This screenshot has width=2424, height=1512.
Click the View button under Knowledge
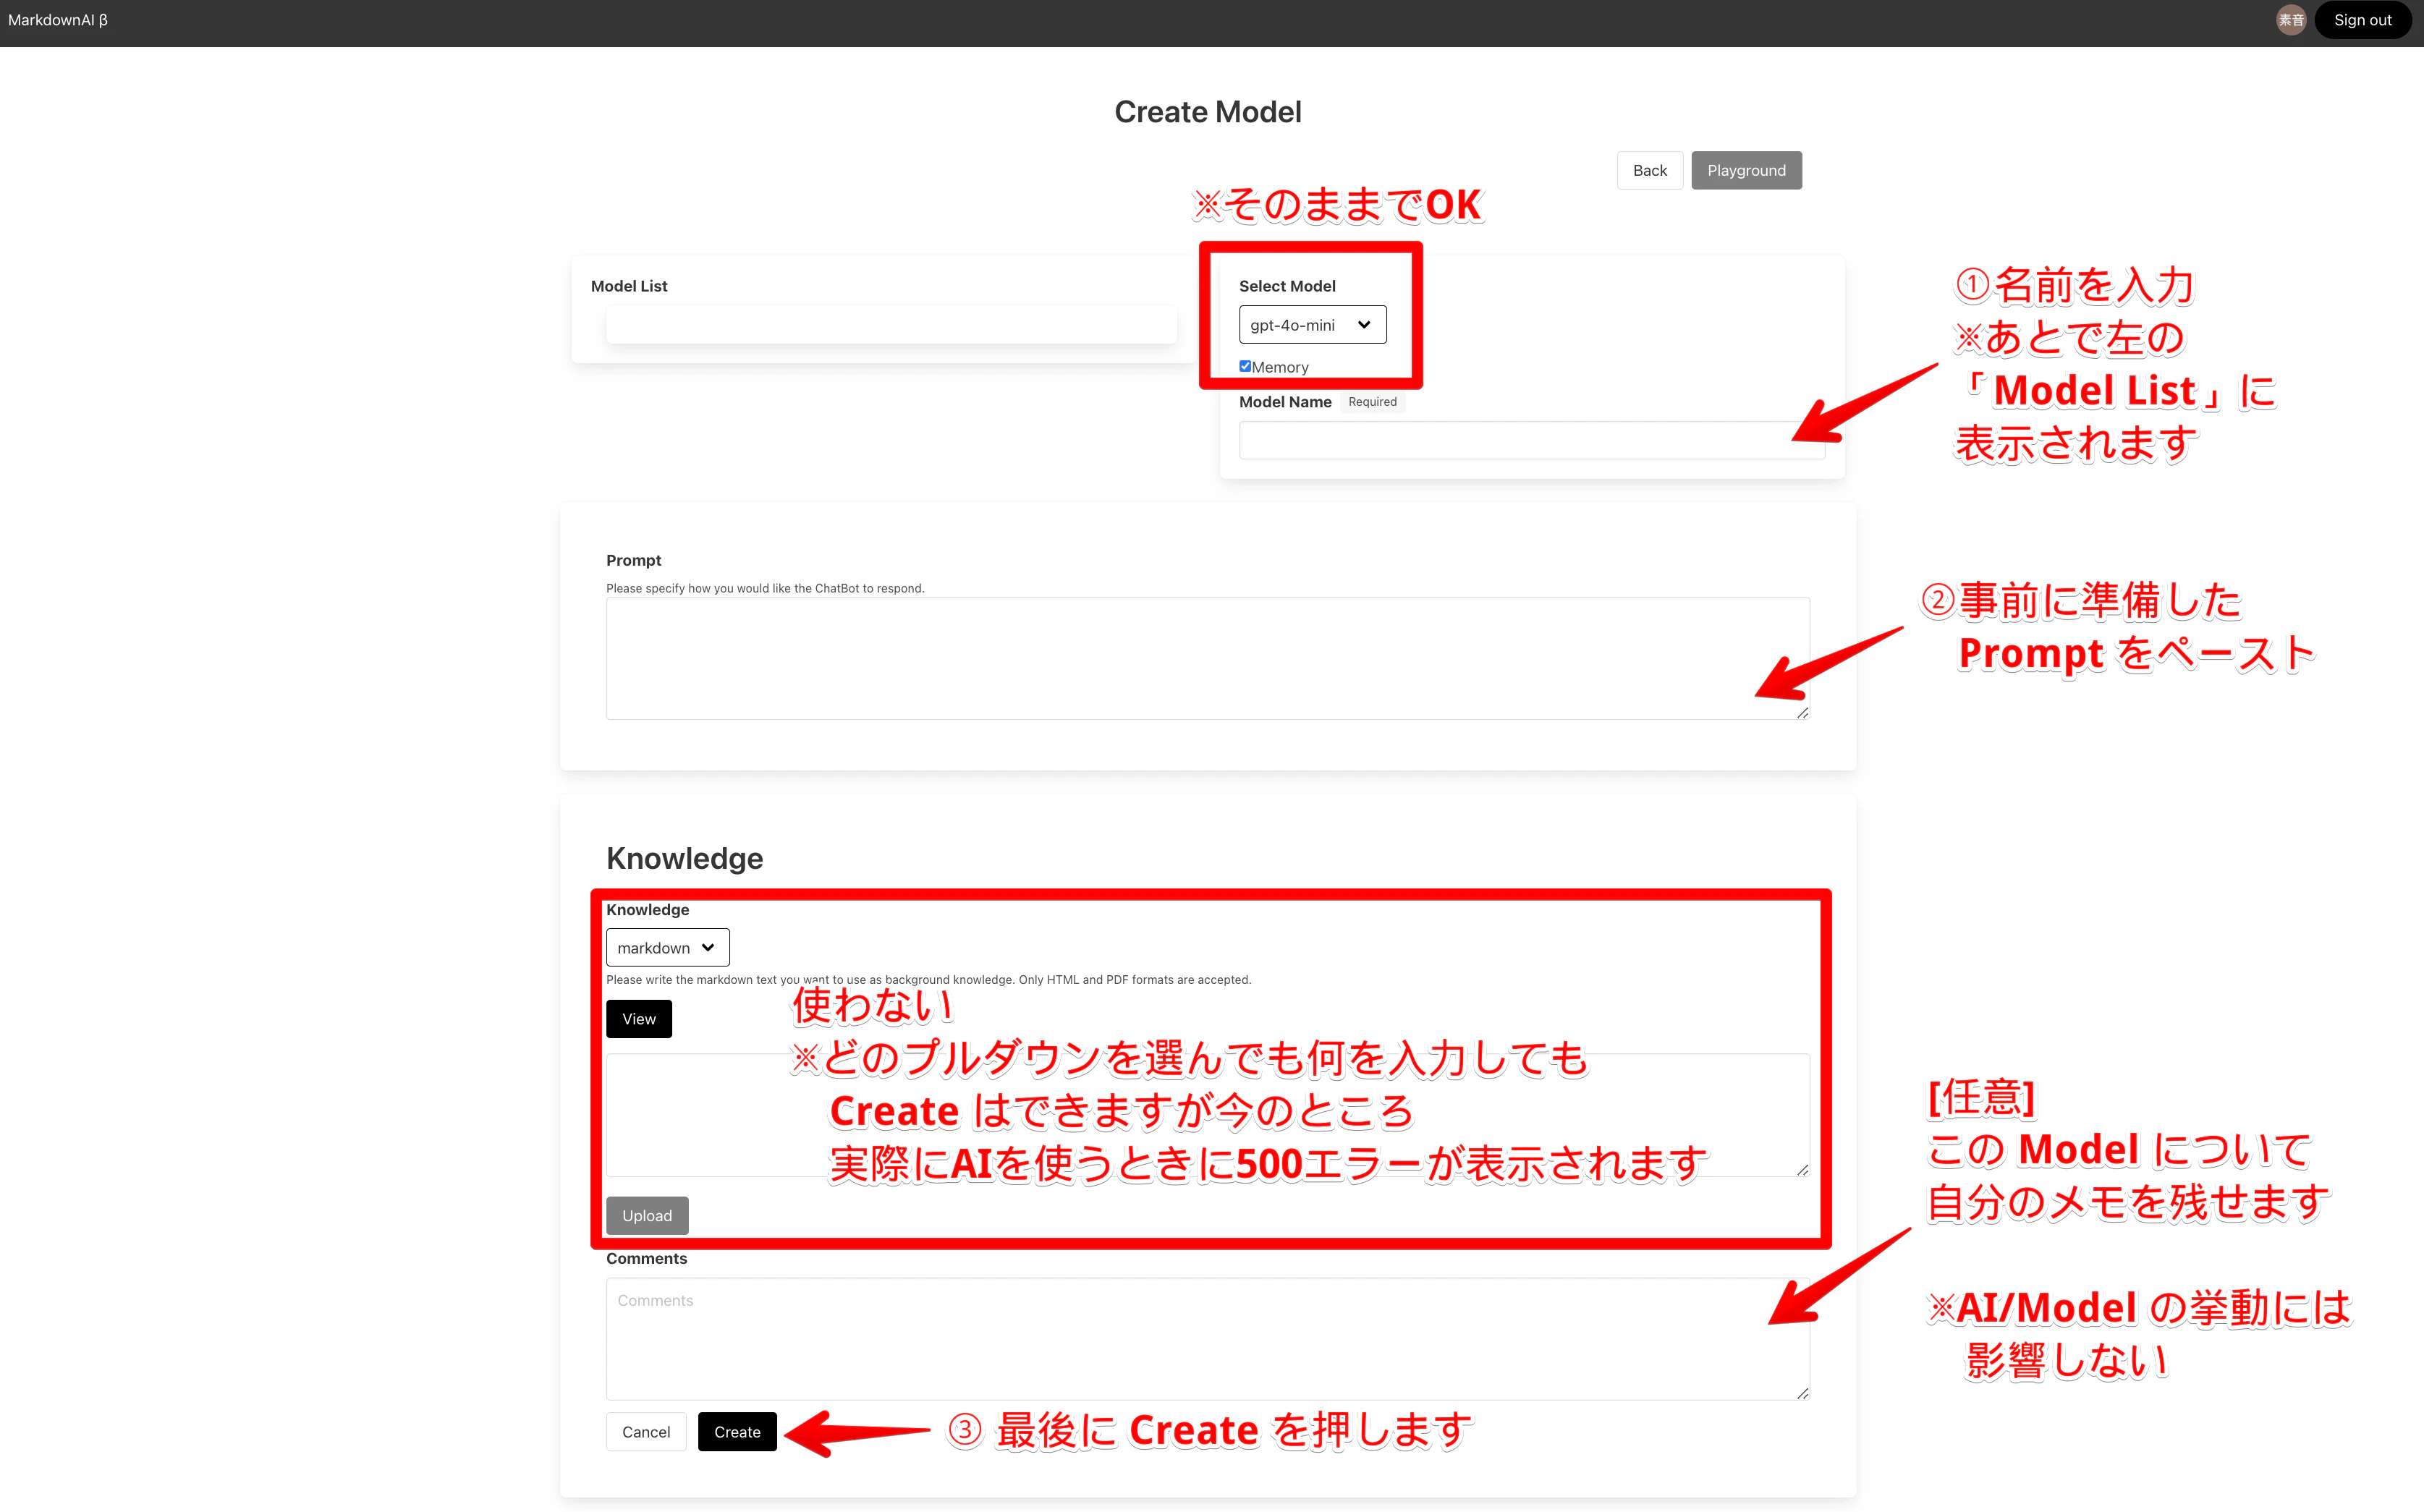click(639, 1019)
